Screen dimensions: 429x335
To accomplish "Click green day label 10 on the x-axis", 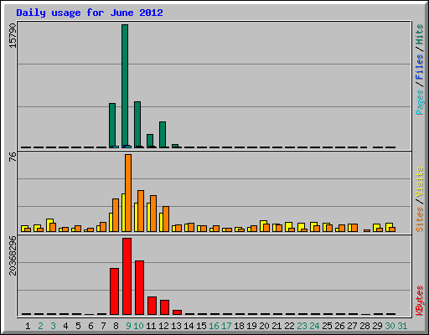I will pyautogui.click(x=138, y=326).
